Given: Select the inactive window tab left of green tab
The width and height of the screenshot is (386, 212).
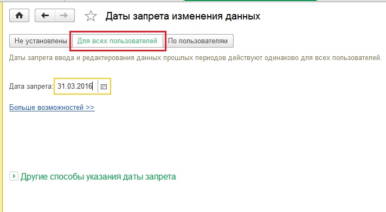Looking at the screenshot, I should [124, 1].
